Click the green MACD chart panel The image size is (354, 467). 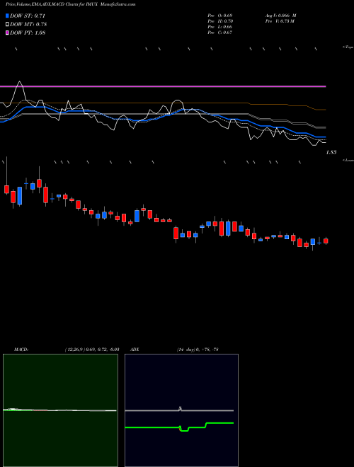[x=60, y=410]
